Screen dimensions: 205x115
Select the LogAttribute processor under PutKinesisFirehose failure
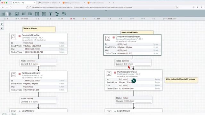coord(134,111)
